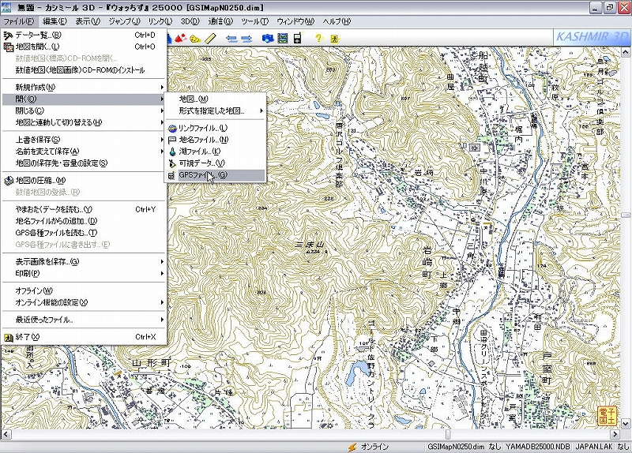Click the GPS handheld device toolbar icon
This screenshot has height=453, width=632.
click(x=298, y=38)
